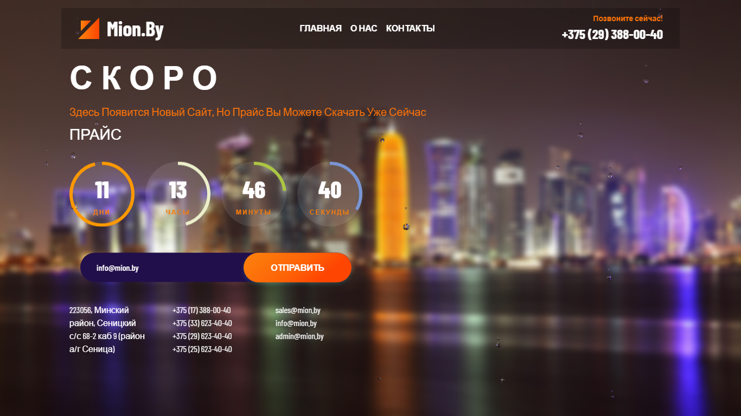Click the days countdown circle showing 11
Screen dimensions: 741x416
(102, 194)
